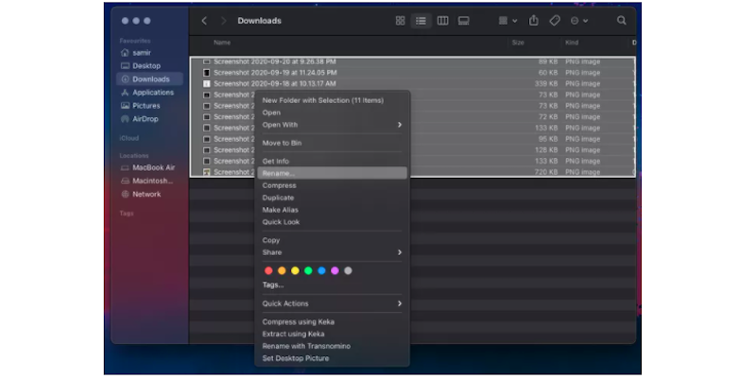
Task: Click the samir home icon
Action: coord(125,53)
